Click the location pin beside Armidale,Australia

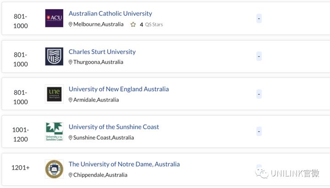[x=71, y=100]
